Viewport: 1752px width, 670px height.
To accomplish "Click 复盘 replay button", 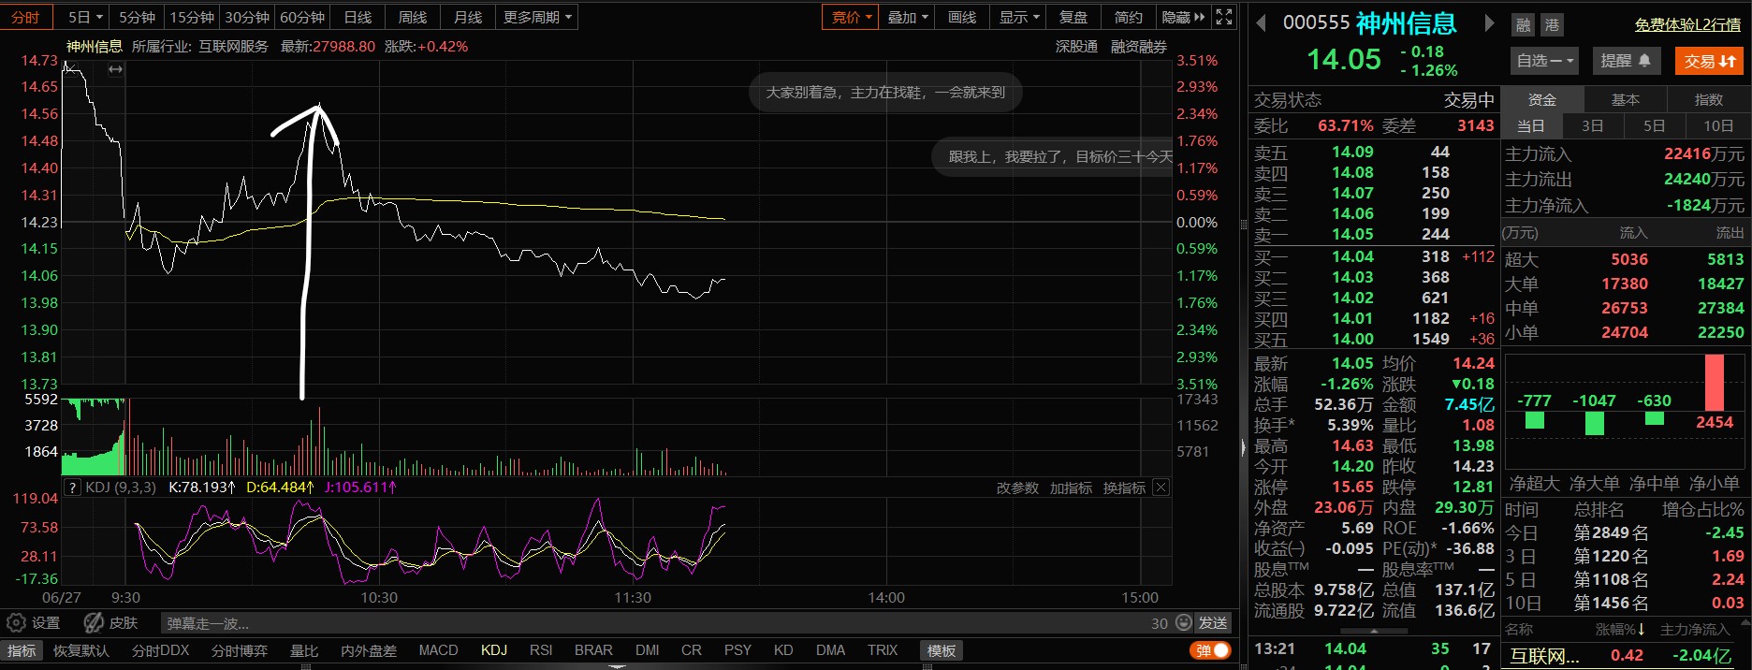I will 1073,17.
